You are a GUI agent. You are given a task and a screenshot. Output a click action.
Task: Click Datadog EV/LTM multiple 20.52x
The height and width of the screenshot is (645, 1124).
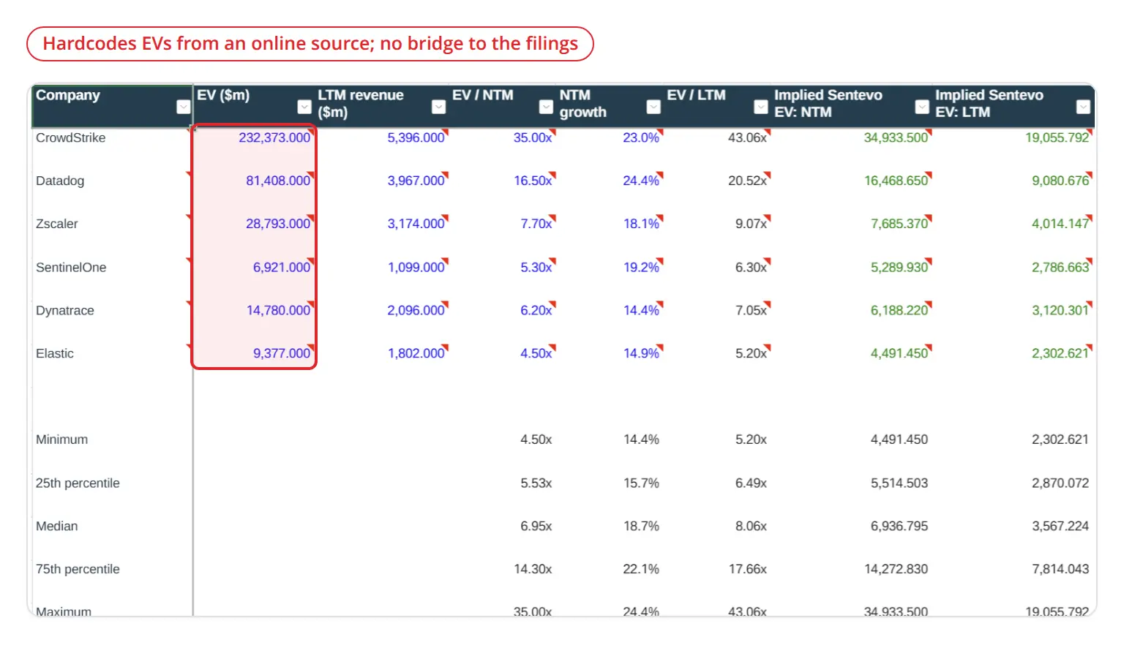[x=747, y=181]
